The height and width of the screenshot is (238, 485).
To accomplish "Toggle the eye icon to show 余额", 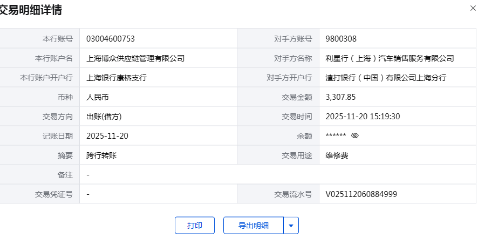I will point(354,135).
